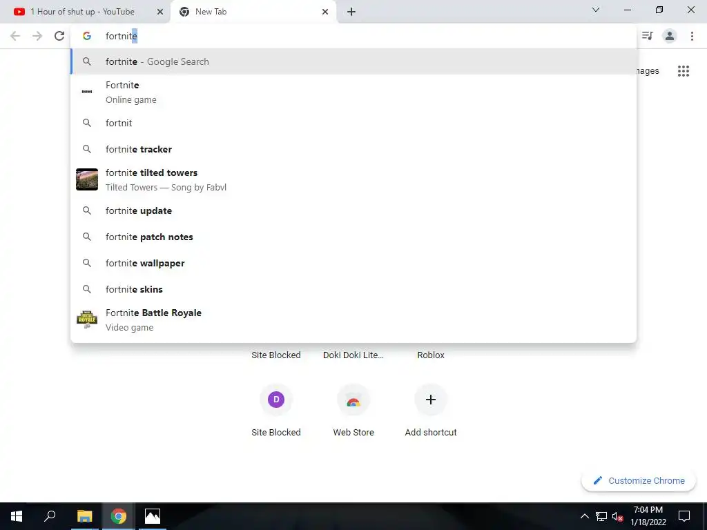Click the search icon next to 'fortnite skins'
This screenshot has height=530, width=707.
(x=87, y=289)
